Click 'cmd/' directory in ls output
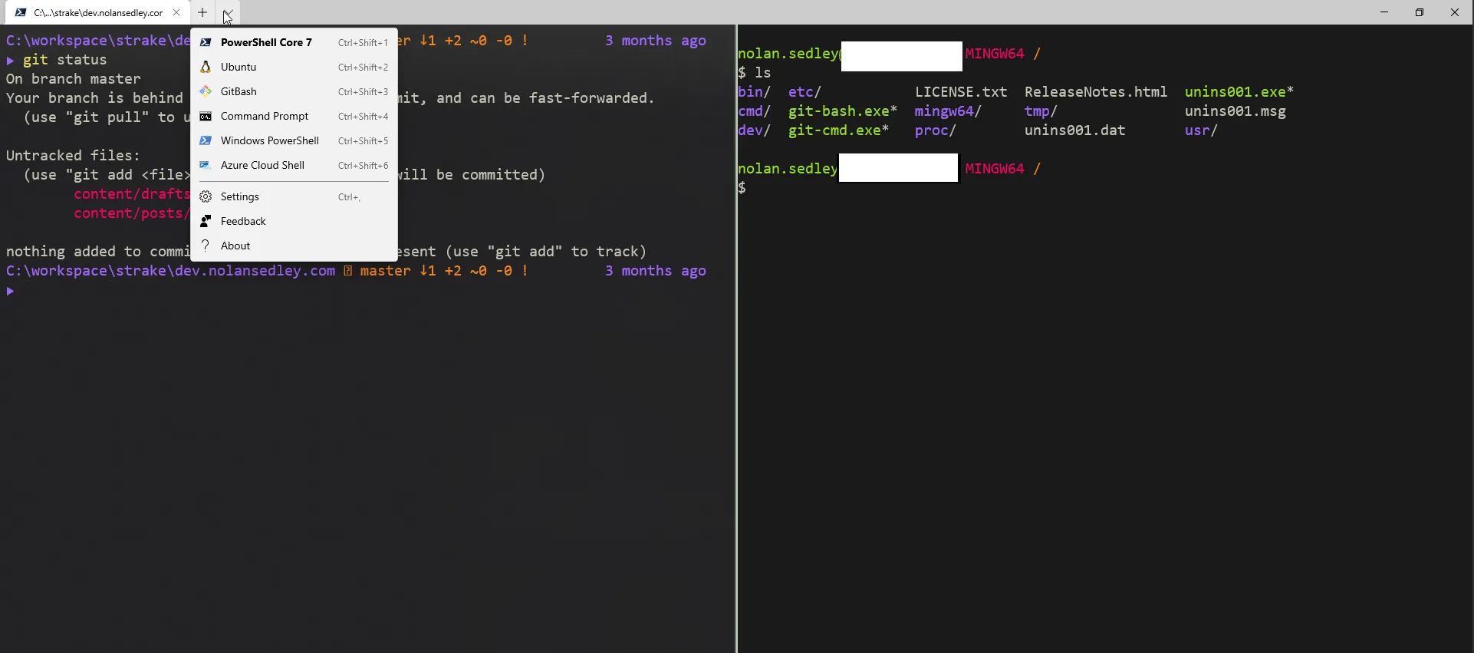The height and width of the screenshot is (653, 1474). 755,111
